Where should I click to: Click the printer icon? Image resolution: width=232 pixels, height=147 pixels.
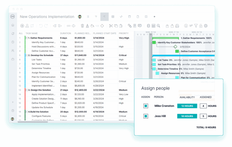[x=177, y=26]
